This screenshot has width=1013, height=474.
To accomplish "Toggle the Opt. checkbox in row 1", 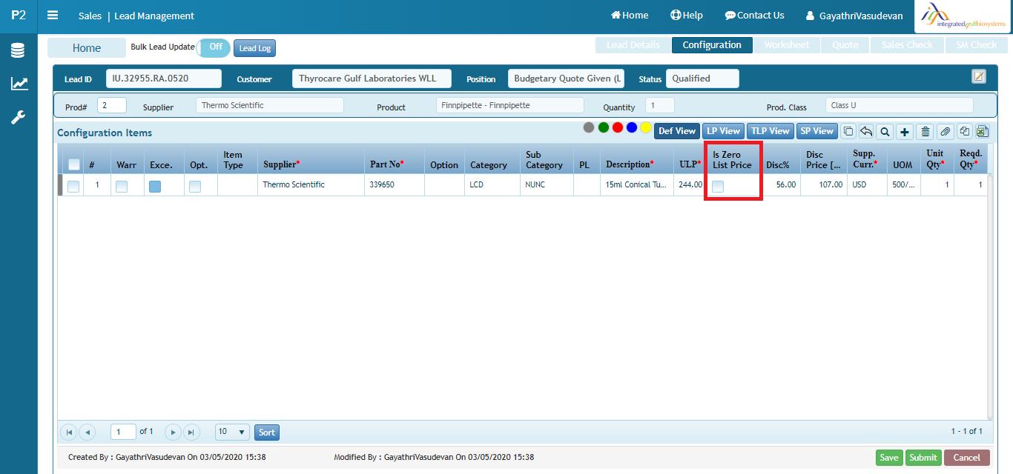I will click(195, 187).
